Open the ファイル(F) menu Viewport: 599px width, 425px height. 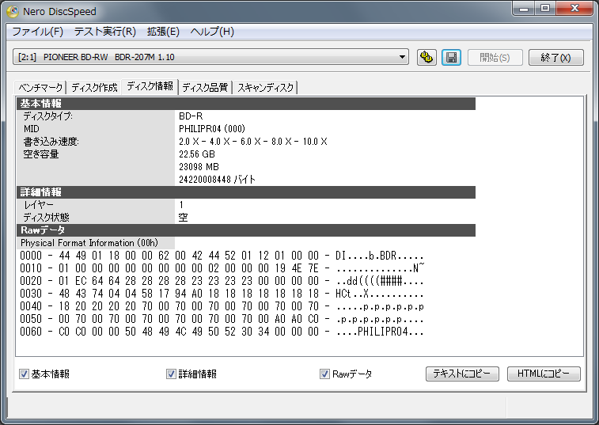(37, 32)
